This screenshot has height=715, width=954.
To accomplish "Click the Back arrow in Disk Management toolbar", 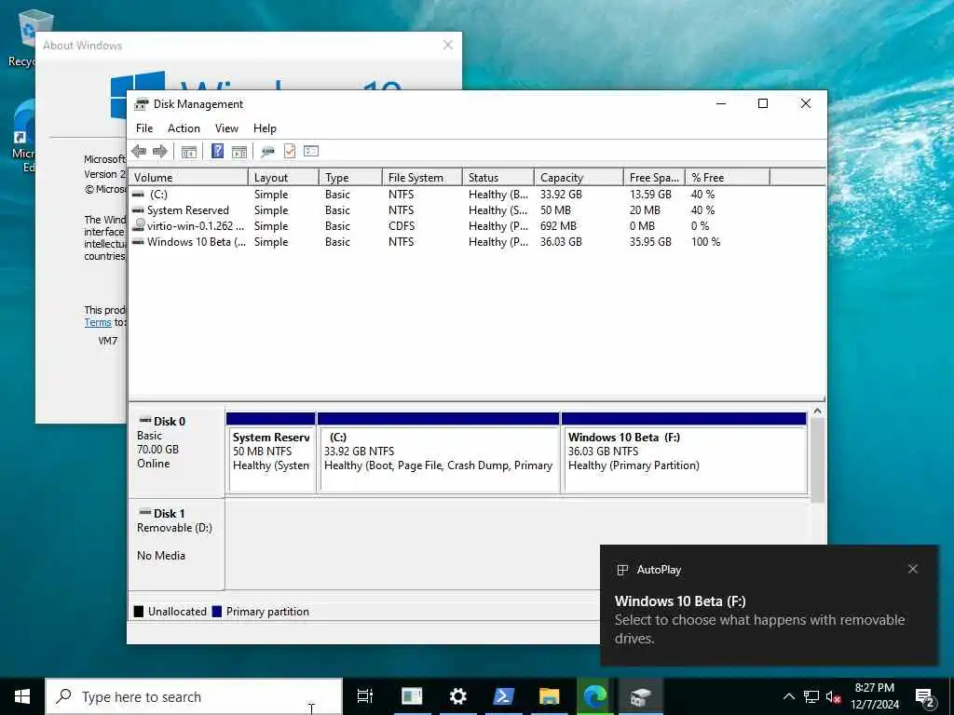I will point(139,152).
